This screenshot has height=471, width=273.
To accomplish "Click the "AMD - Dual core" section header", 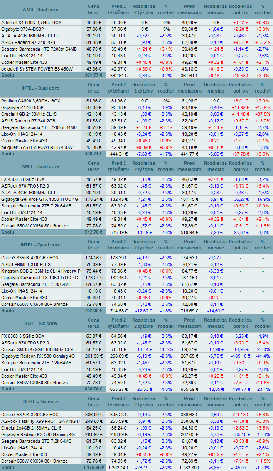I will [x=41, y=10].
